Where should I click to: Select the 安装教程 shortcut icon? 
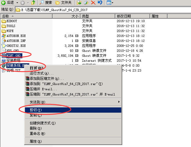[x=4, y=61]
